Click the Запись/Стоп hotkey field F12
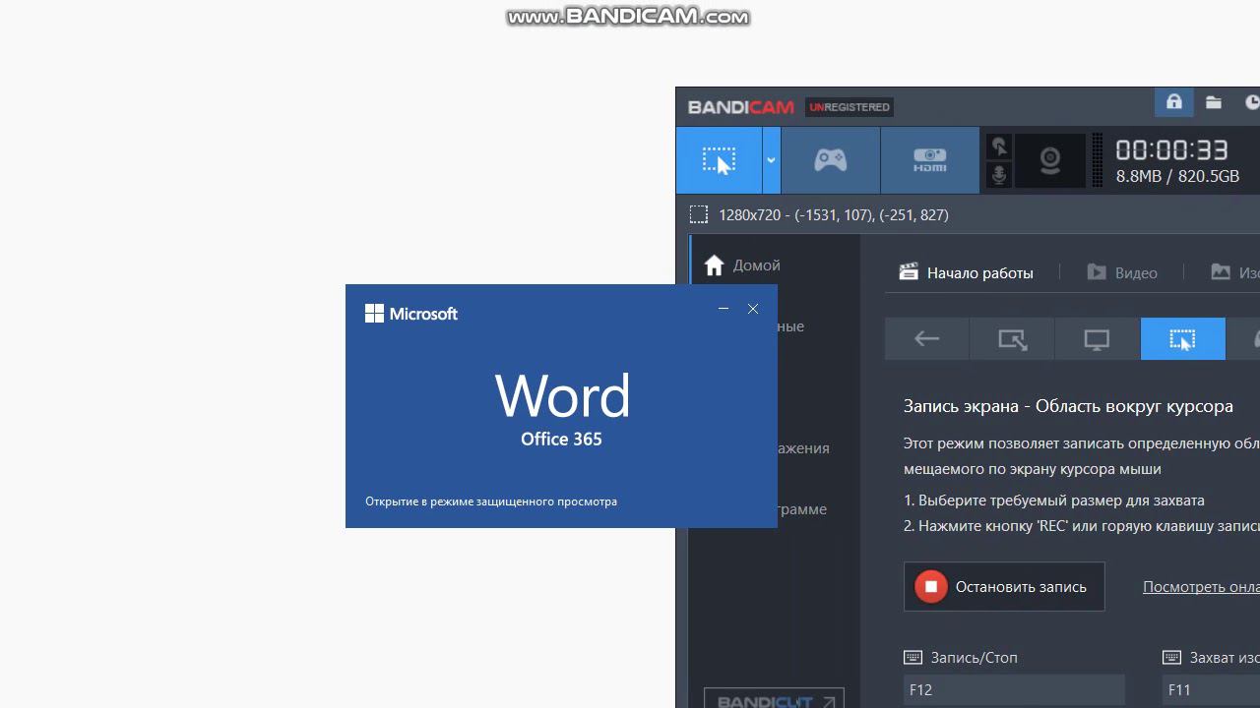Image resolution: width=1260 pixels, height=708 pixels. [1014, 690]
